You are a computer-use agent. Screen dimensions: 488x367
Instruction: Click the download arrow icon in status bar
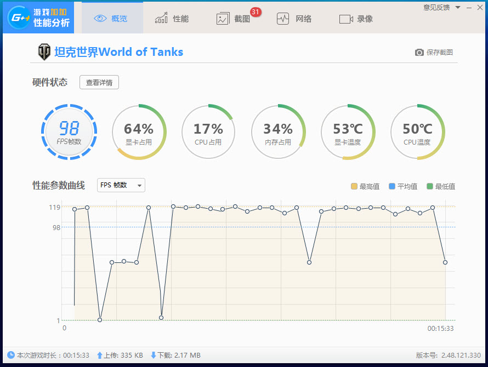[x=153, y=355]
